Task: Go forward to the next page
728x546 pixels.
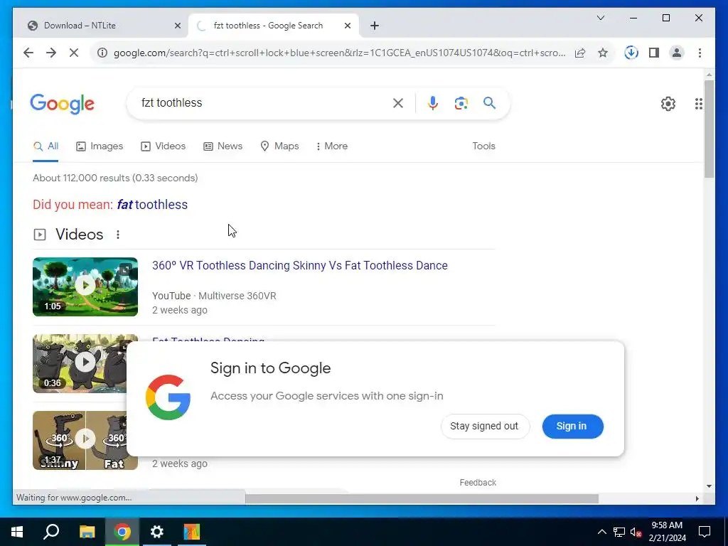Action: coord(51,53)
